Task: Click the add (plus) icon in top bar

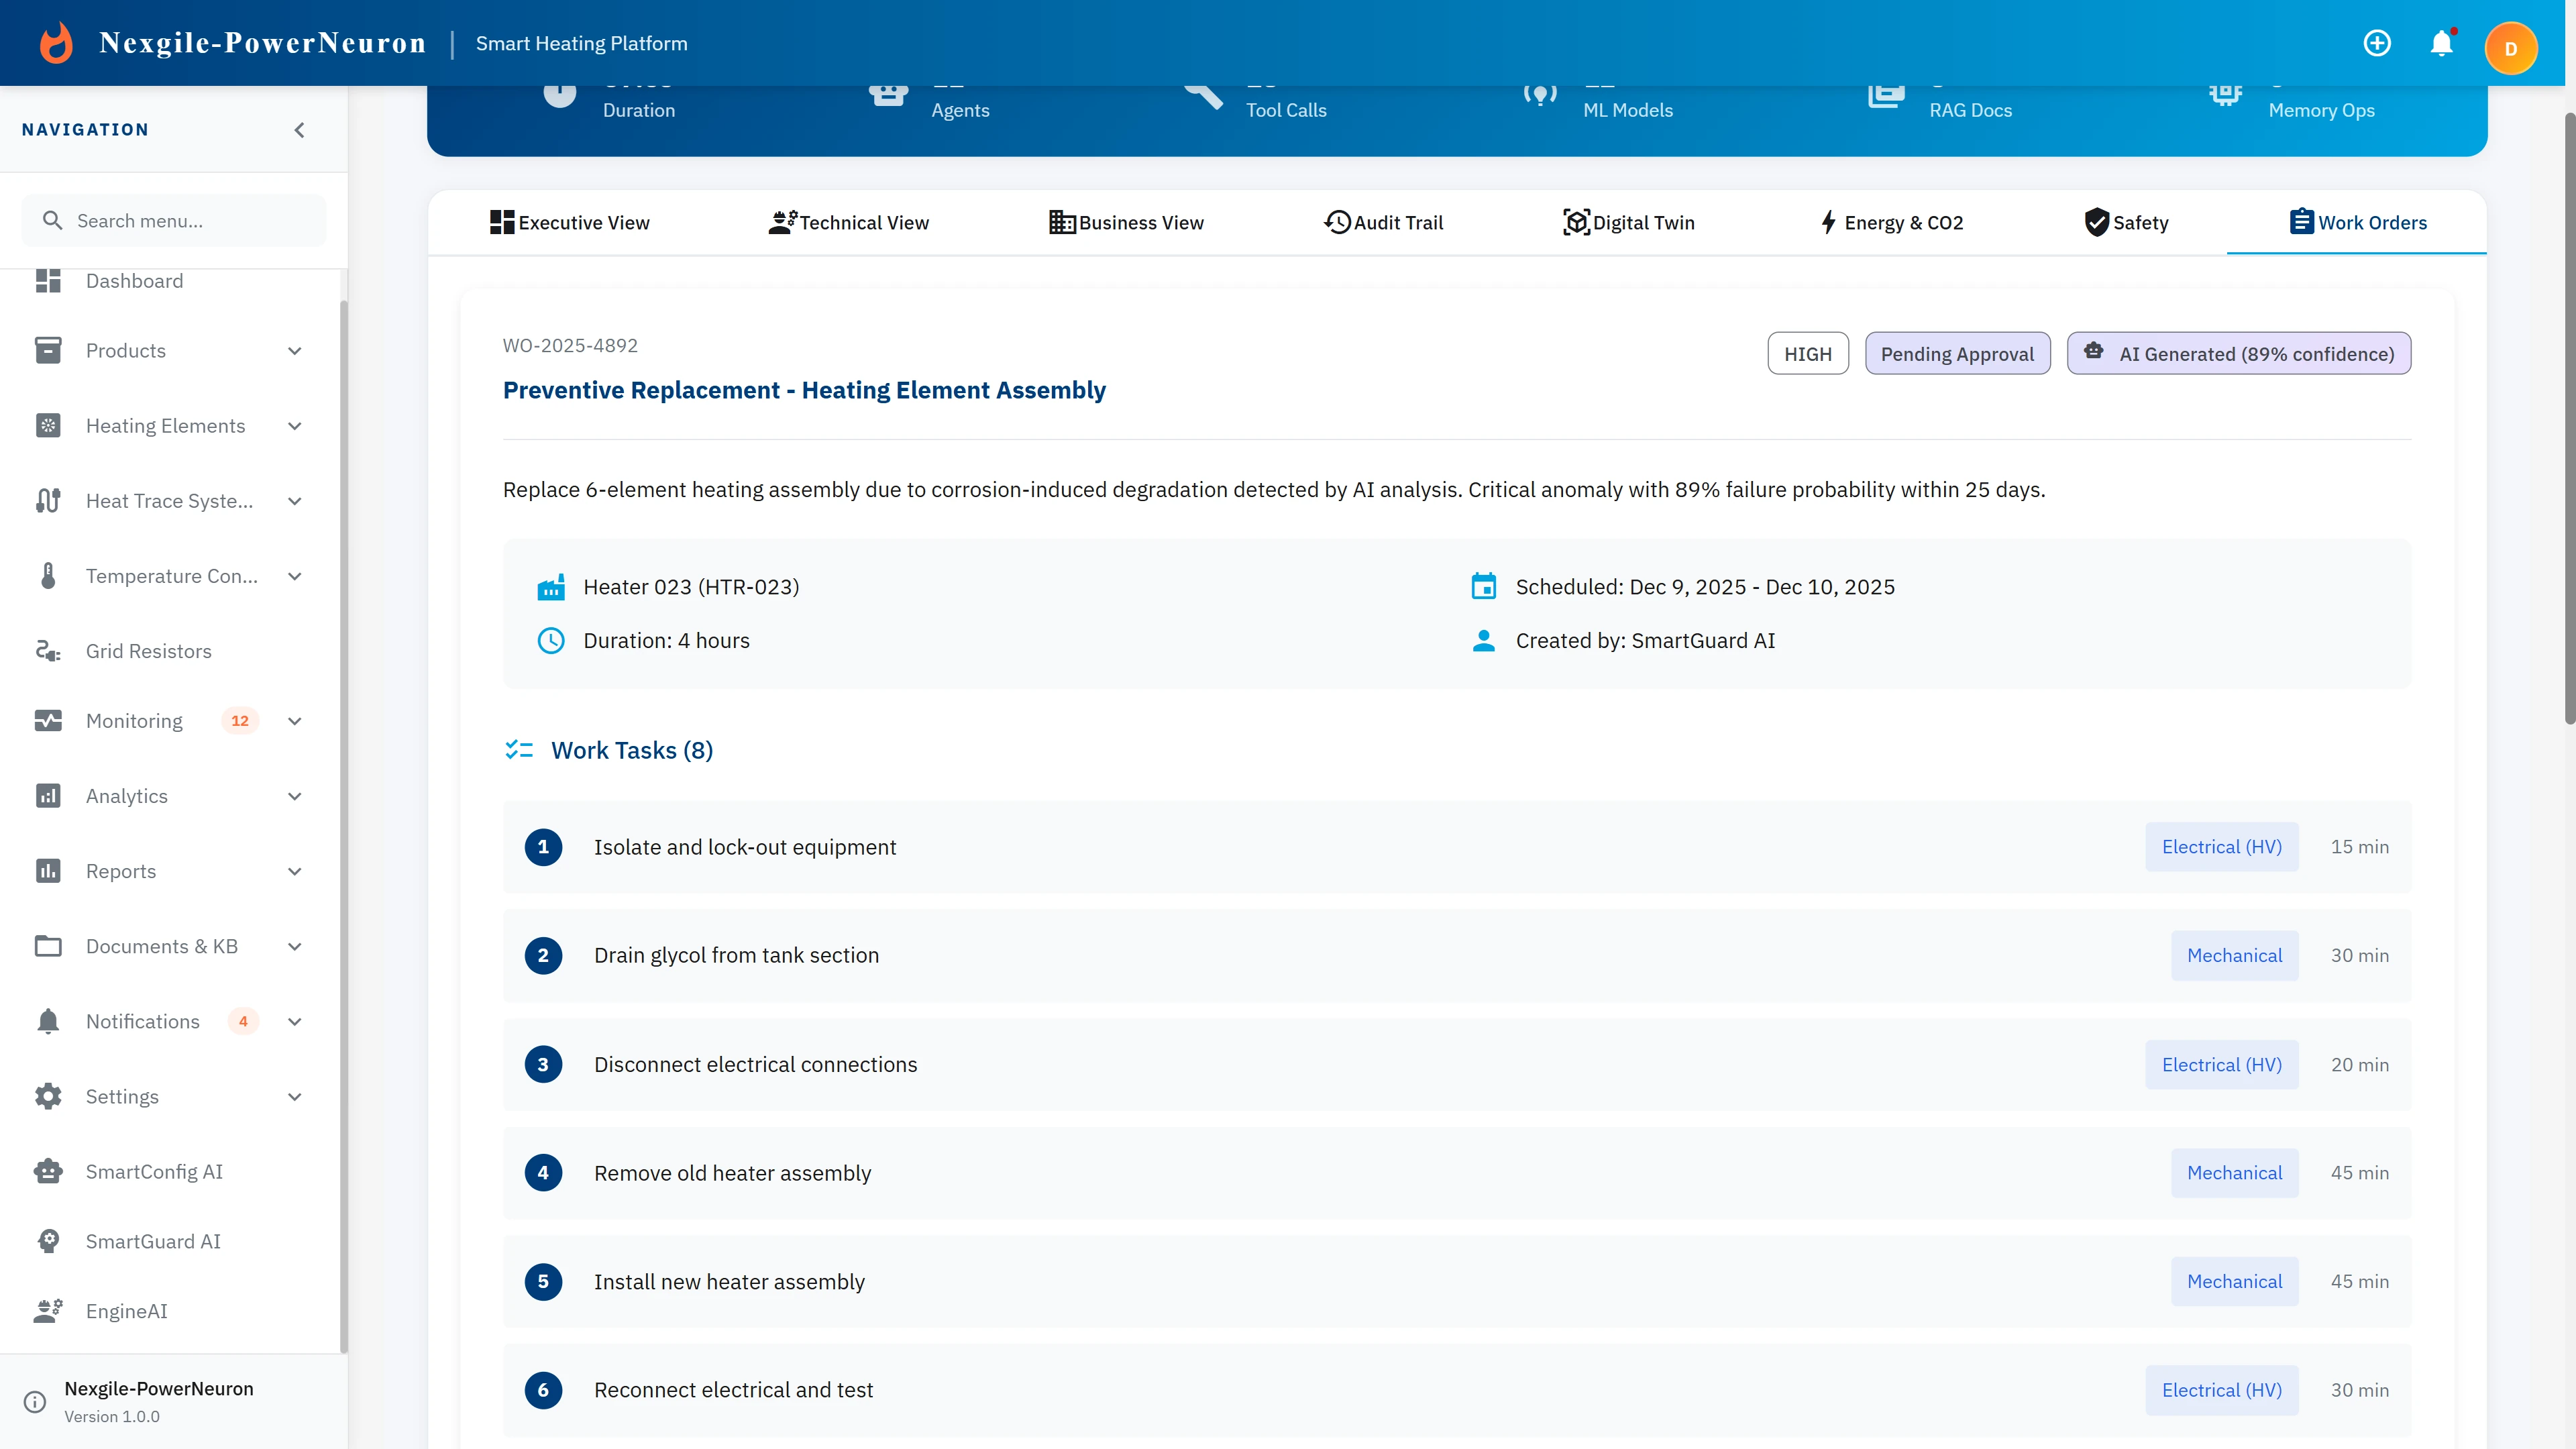Action: (2377, 43)
